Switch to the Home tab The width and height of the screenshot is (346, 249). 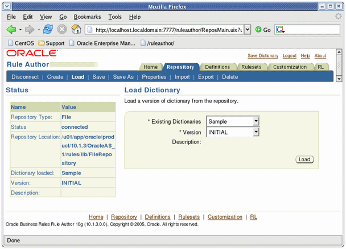point(150,67)
